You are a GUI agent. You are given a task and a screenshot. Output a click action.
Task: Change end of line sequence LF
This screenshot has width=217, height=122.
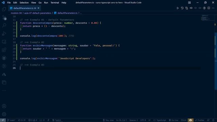click(x=150, y=120)
